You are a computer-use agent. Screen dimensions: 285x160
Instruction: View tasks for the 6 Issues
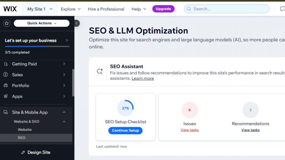190,130
